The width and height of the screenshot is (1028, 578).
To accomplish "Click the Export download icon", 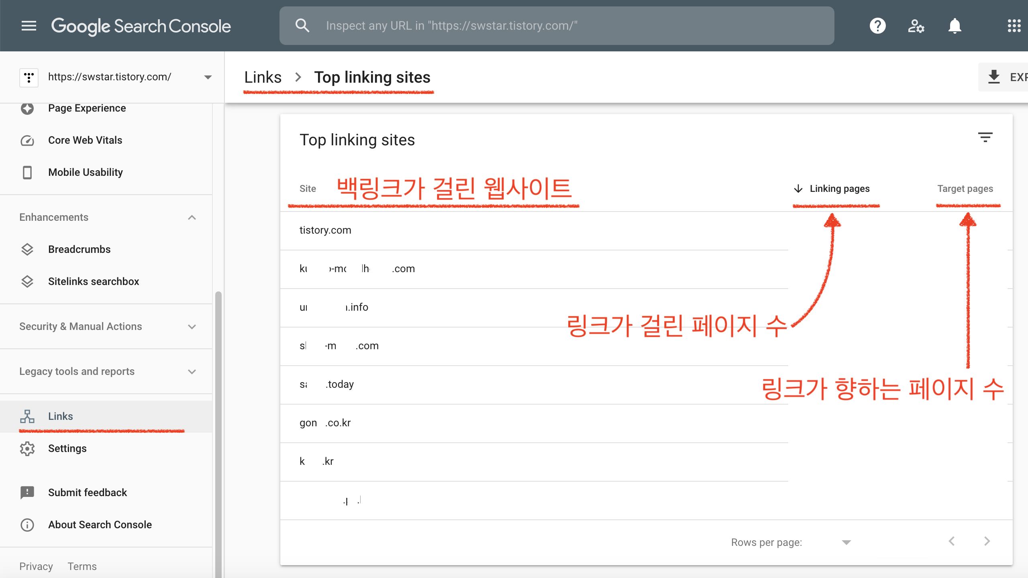I will 994,77.
